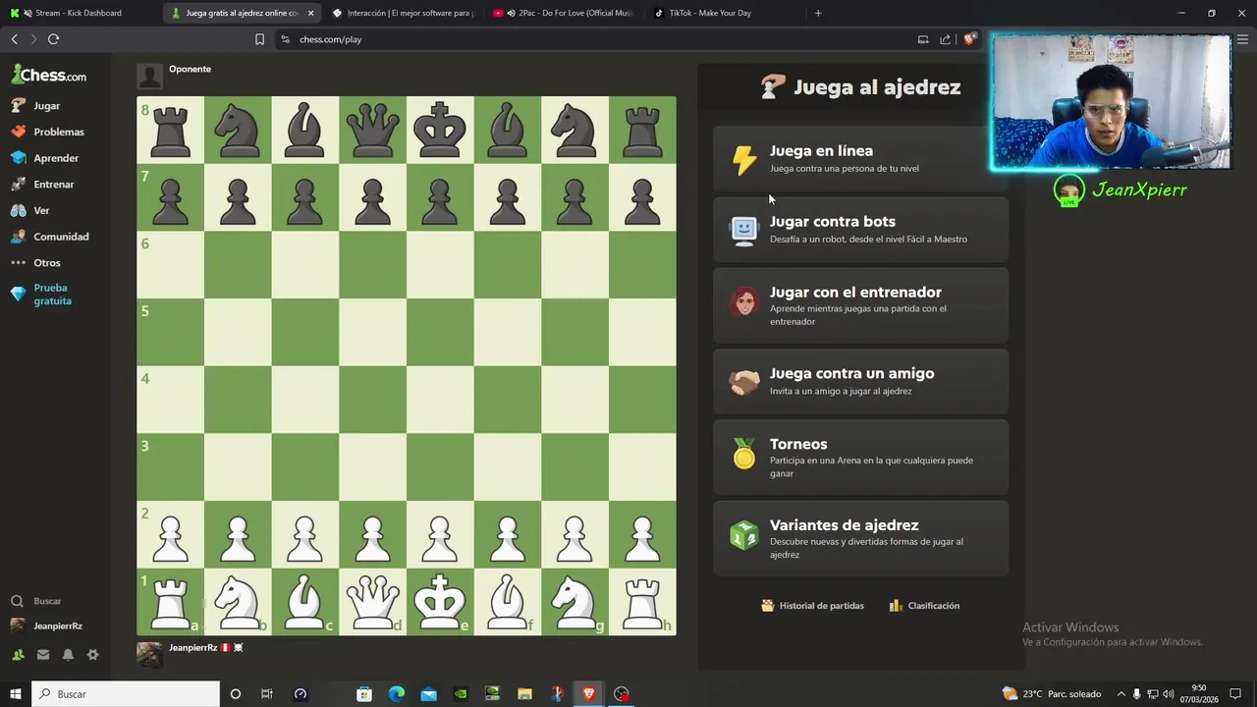Open the Entrenar sidebar menu
This screenshot has width=1257, height=707.
(x=55, y=185)
